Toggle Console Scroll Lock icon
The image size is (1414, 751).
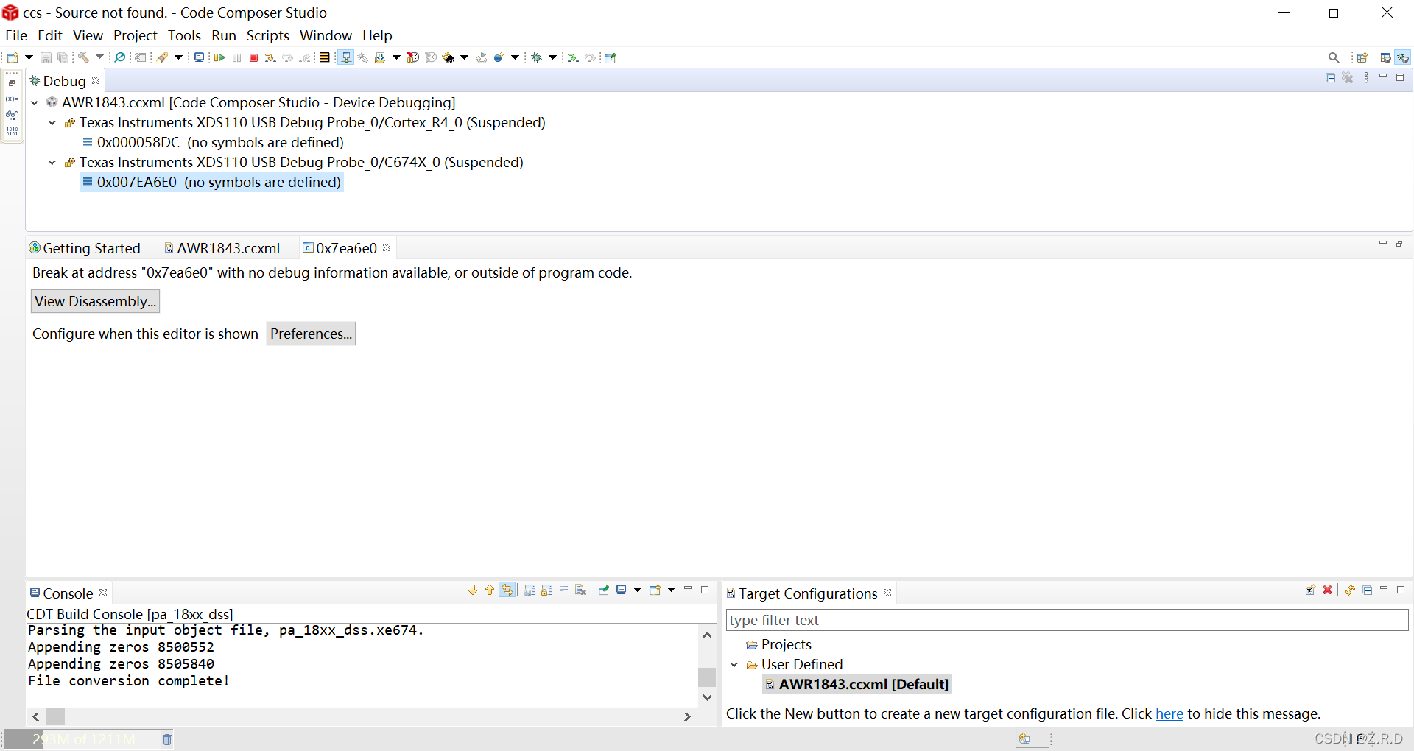pyautogui.click(x=547, y=590)
